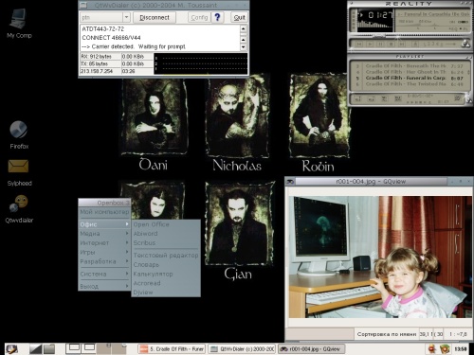Click the top scroll arrow of the QtWvDialer log
The height and width of the screenshot is (355, 474).
[244, 29]
